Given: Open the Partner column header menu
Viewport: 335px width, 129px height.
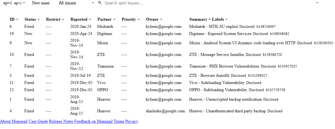Looking at the screenshot, I should (x=106, y=19).
